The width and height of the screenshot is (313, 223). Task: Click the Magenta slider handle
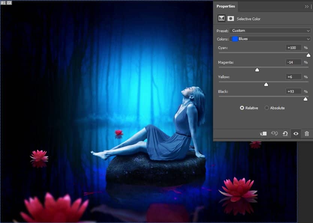click(257, 70)
